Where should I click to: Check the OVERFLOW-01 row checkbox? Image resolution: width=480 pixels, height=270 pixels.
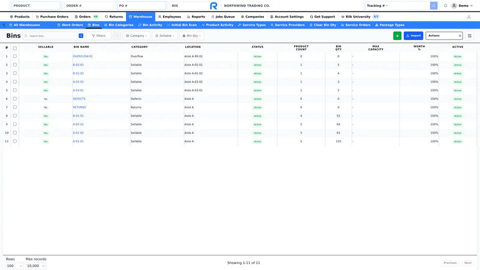(x=14, y=56)
